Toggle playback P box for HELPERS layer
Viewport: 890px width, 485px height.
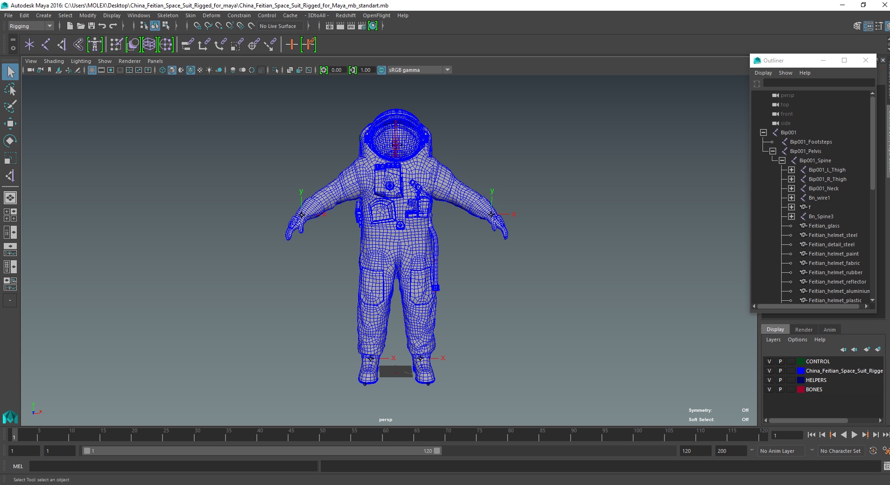[x=780, y=380]
